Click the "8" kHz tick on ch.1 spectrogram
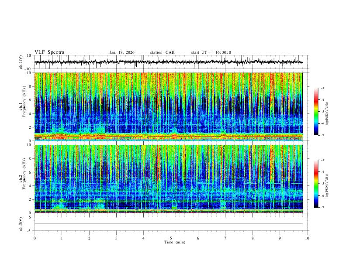Image resolution: width=346 pixels, height=267 pixels. (30, 86)
